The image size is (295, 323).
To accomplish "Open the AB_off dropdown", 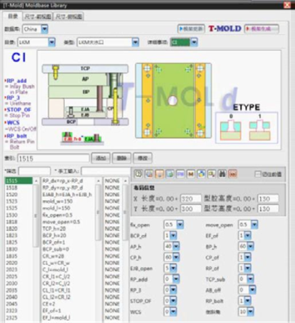I will [252, 290].
